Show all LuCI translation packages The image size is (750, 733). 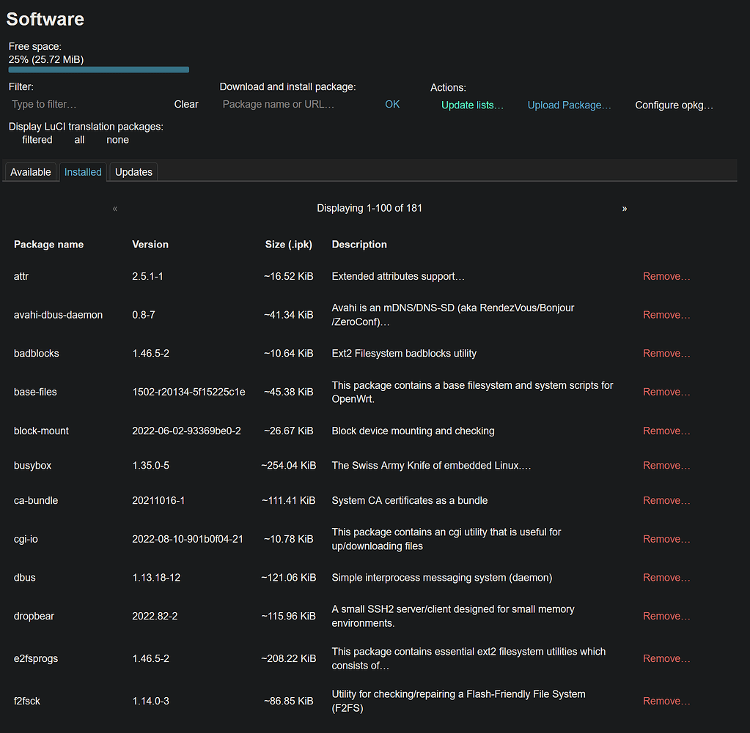click(78, 139)
